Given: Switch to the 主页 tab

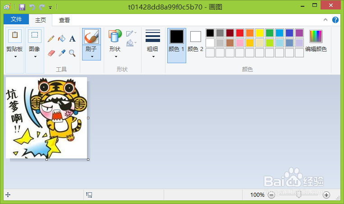Looking at the screenshot, I should 41,20.
